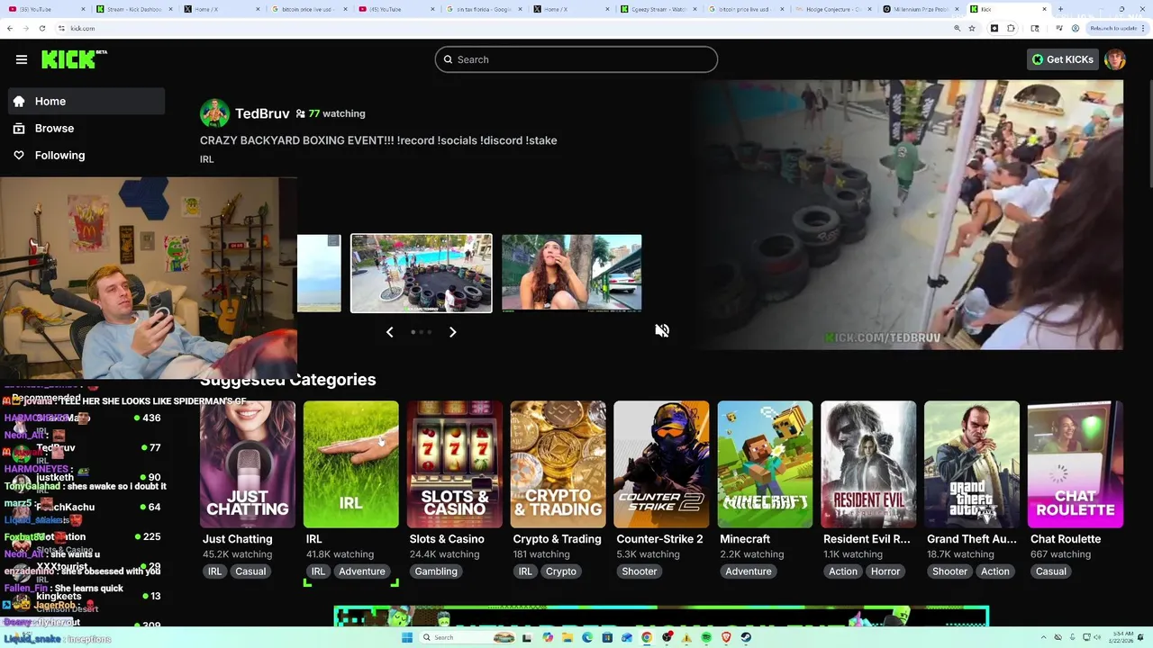The image size is (1153, 648).
Task: Click the Action tag under Grand Theft Auto
Action: click(x=995, y=571)
